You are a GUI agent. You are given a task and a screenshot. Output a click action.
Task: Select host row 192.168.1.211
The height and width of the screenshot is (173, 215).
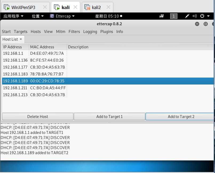[x=108, y=88]
